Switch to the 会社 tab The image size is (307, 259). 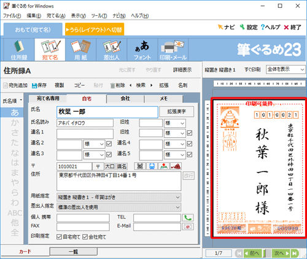[x=125, y=99]
